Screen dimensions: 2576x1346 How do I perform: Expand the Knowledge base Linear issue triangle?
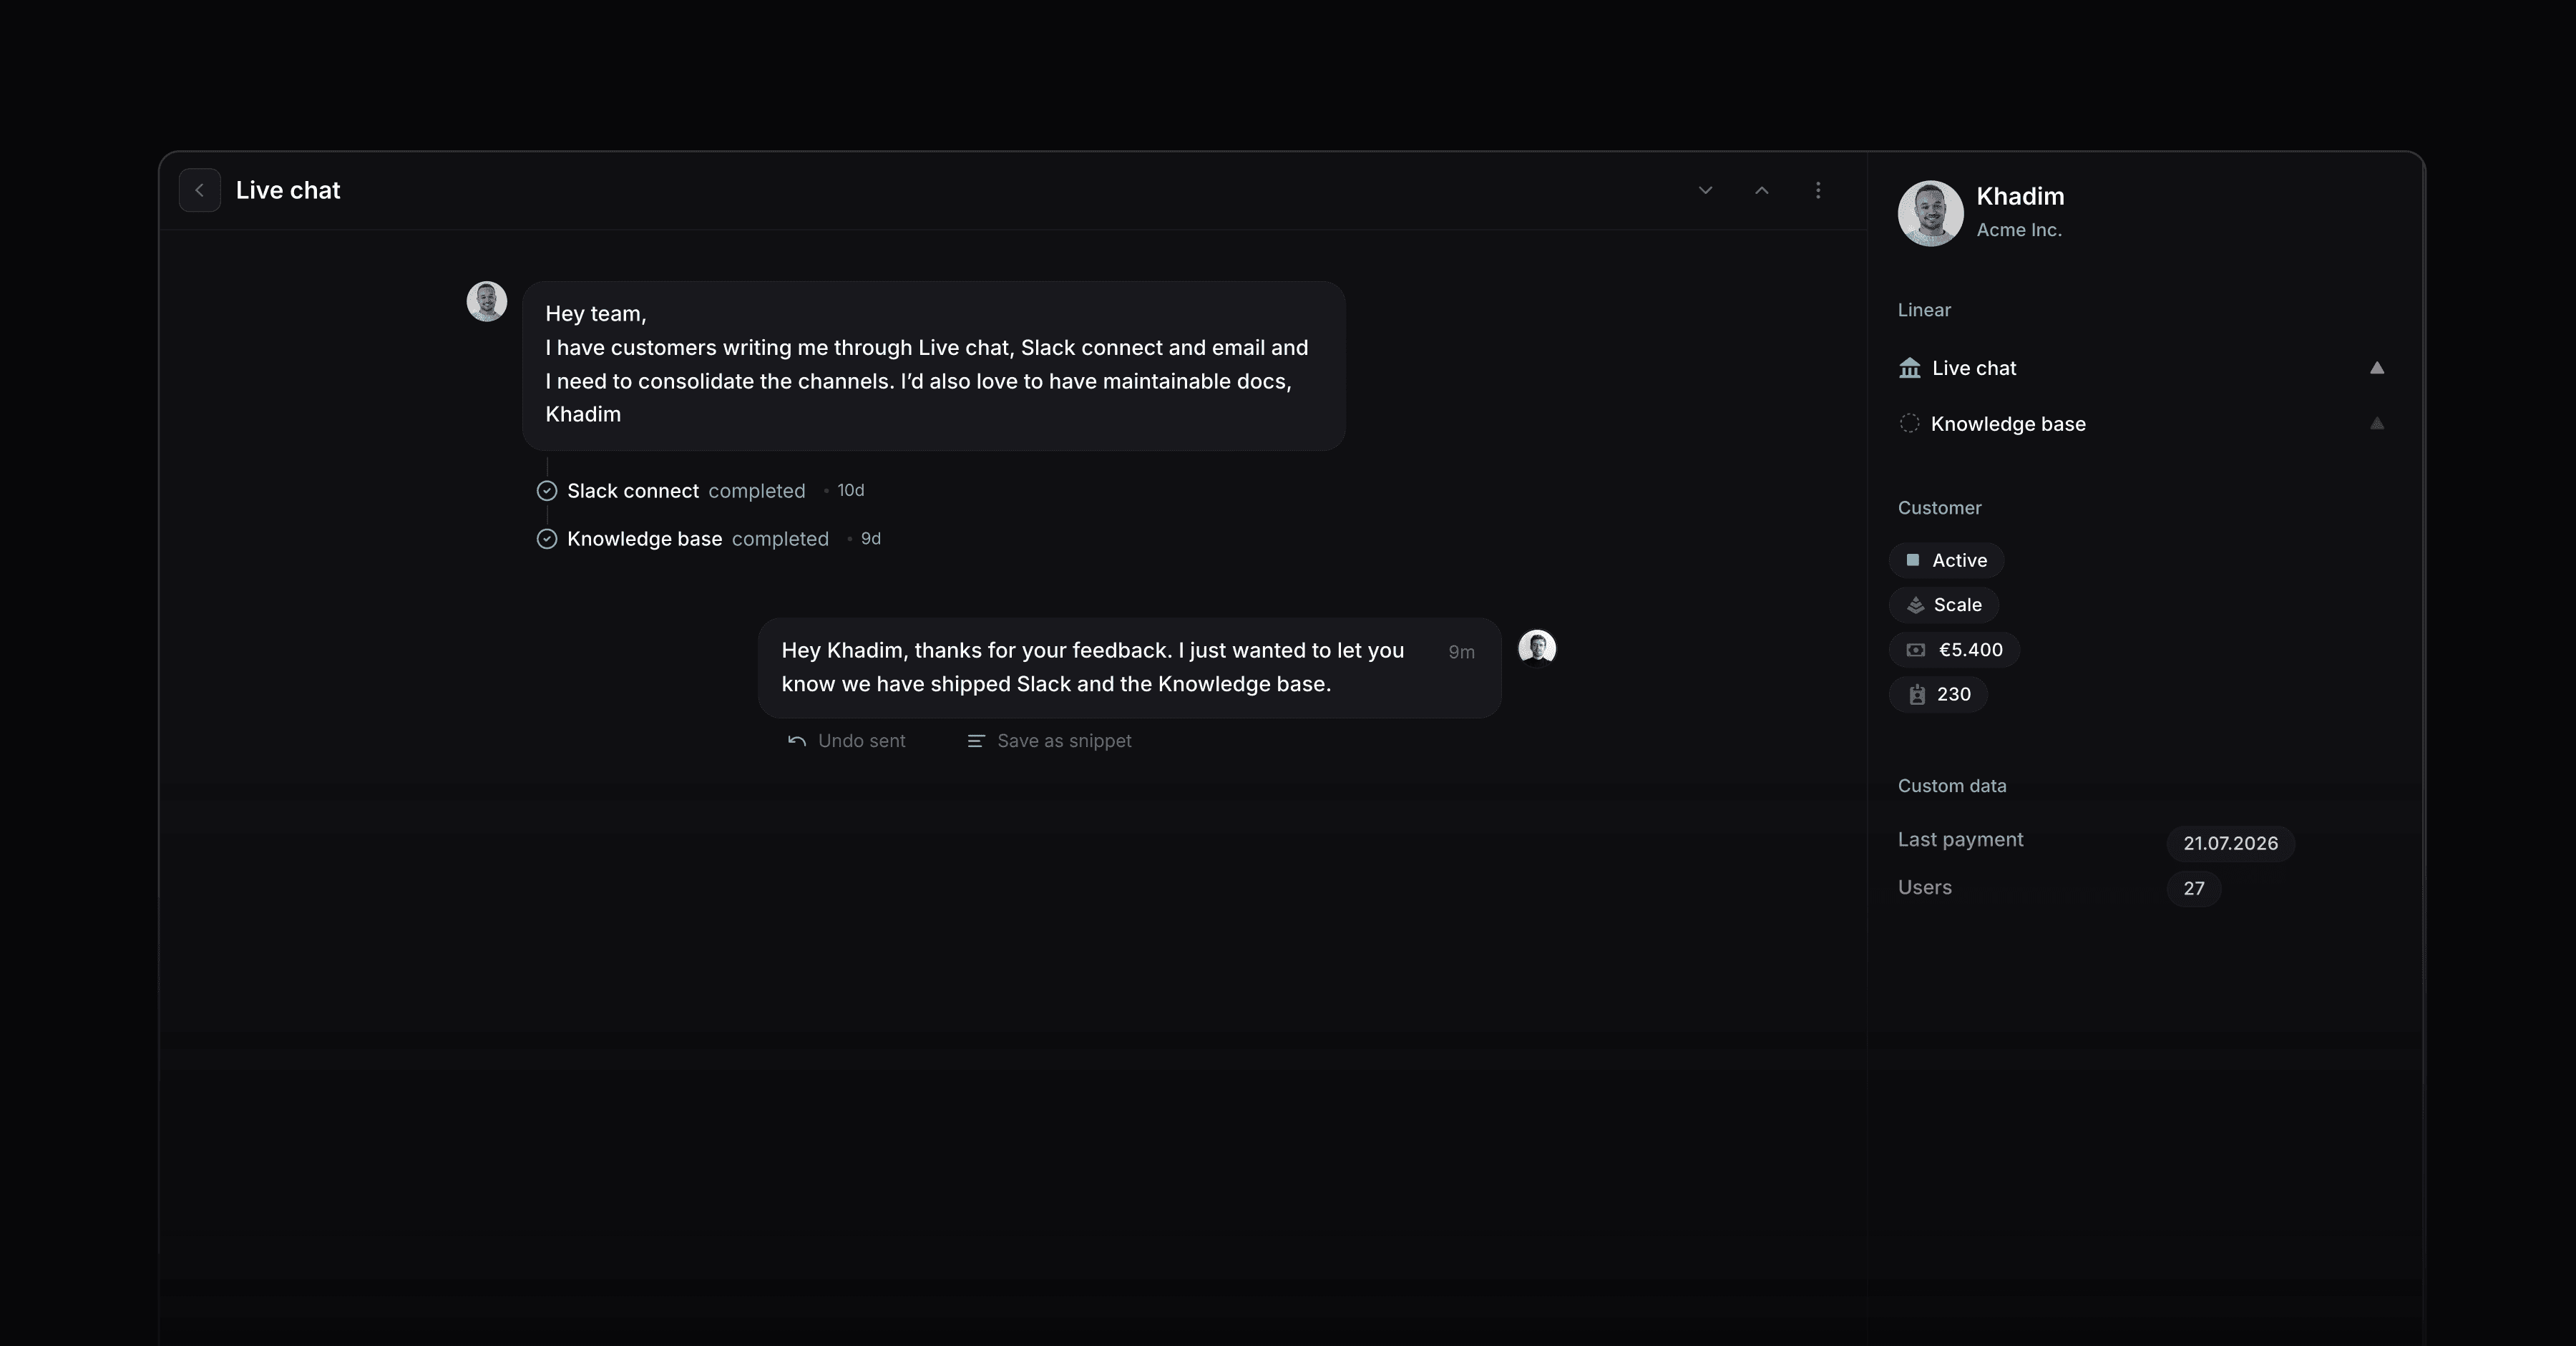[x=2377, y=424]
